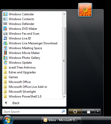Click the Games folder icon
Screen dimensions: 111x124
coord(5,77)
